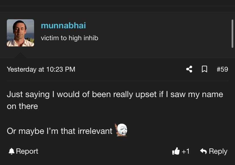Click the post line starting Just saying I would
The height and width of the screenshot is (165, 235).
coord(115,95)
